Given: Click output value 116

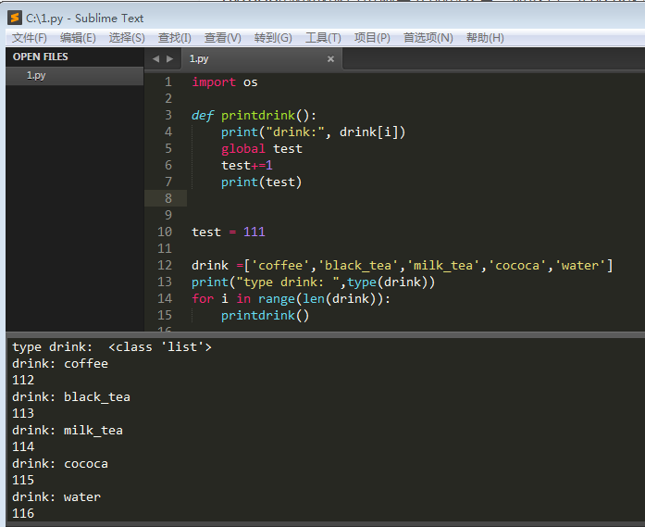Looking at the screenshot, I should (x=23, y=513).
